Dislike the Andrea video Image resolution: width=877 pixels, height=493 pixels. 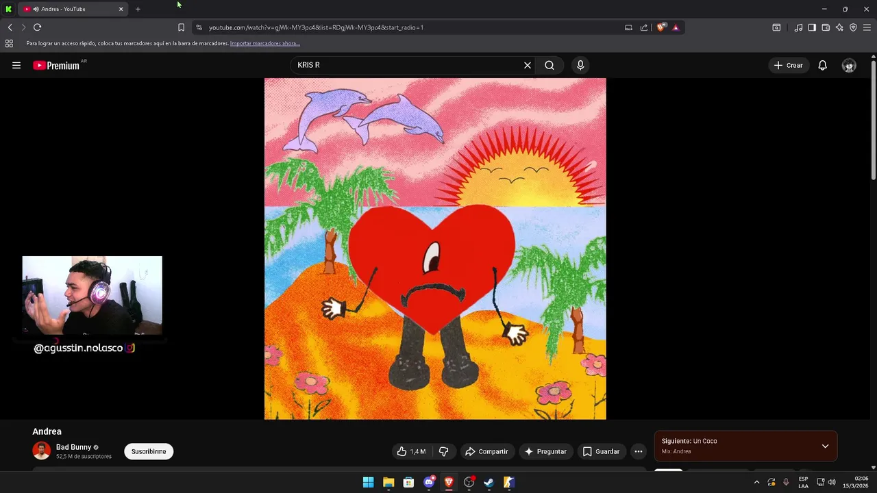443,451
